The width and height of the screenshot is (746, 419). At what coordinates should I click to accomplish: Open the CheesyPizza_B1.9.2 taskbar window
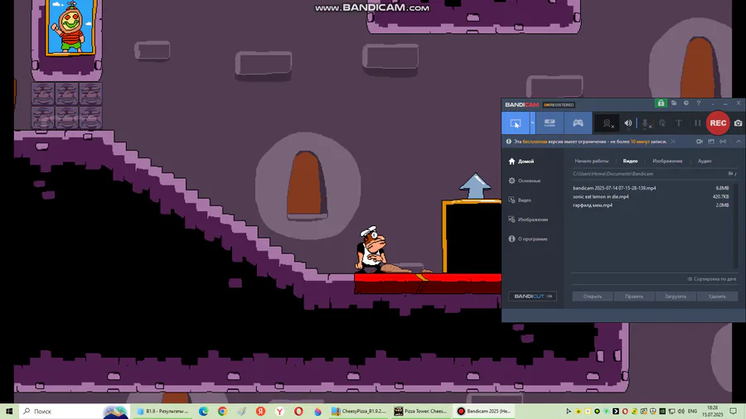coord(358,412)
